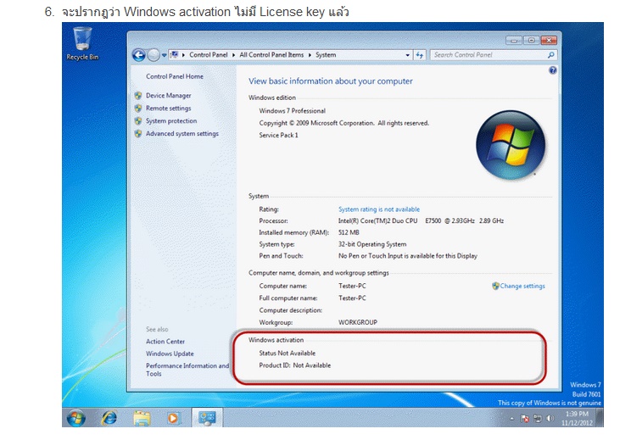The width and height of the screenshot is (631, 440).
Task: Expand arrow after Control Panel breadcrumb
Action: click(x=233, y=55)
